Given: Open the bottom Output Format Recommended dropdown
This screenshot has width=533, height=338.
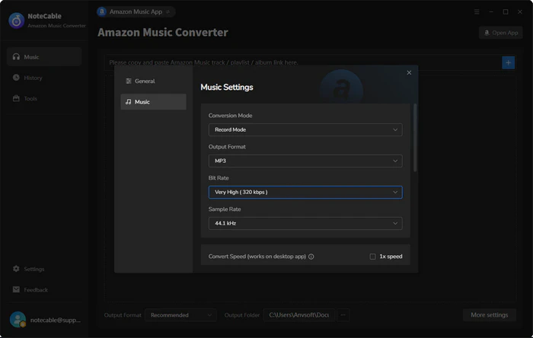Looking at the screenshot, I should tap(180, 315).
